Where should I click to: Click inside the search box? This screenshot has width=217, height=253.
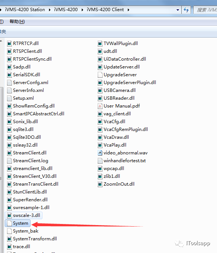point(205,10)
